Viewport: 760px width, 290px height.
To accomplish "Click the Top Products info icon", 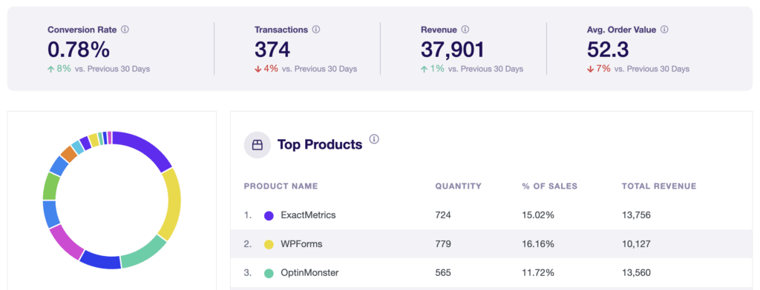I will (374, 139).
